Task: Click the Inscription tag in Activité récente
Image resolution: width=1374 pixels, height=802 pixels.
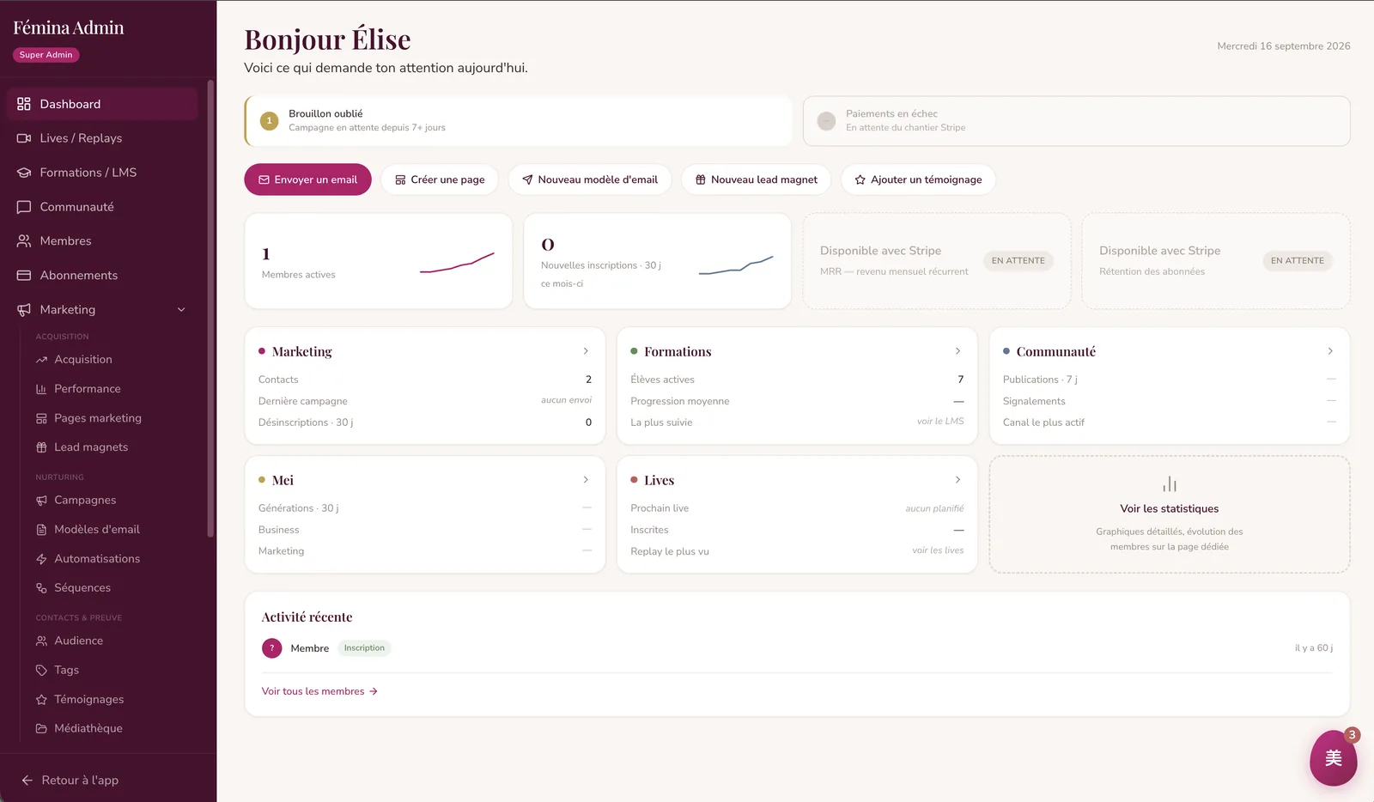Action: tap(364, 648)
